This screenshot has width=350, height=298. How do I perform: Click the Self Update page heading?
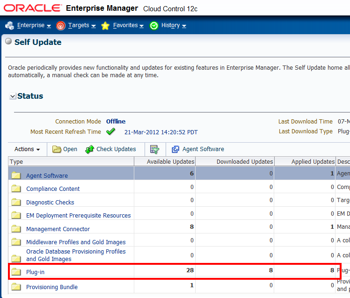coord(38,42)
